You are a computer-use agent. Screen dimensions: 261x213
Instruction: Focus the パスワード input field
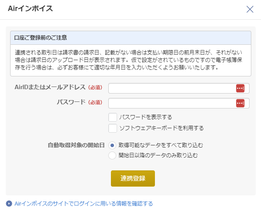[179, 103]
